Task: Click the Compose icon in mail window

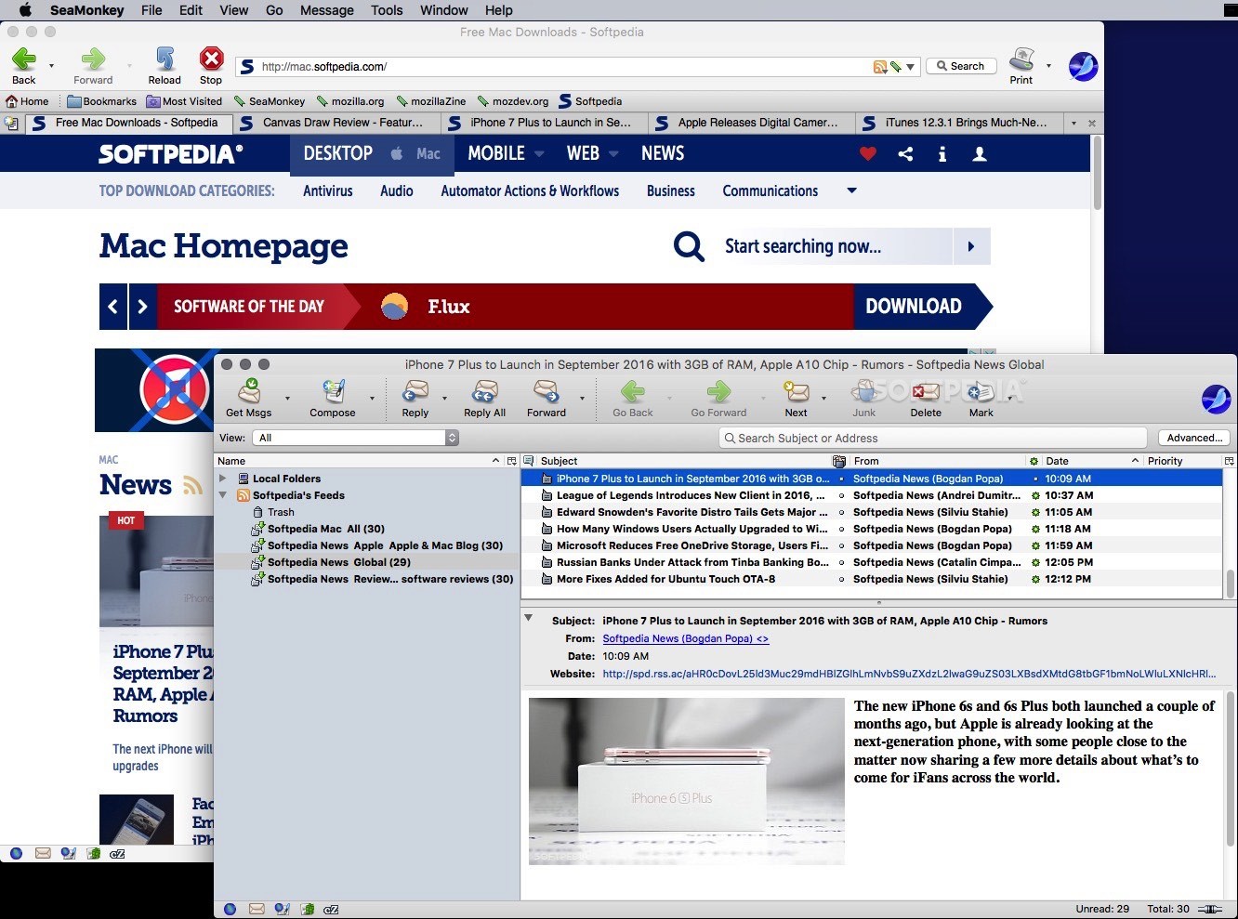Action: [x=333, y=391]
